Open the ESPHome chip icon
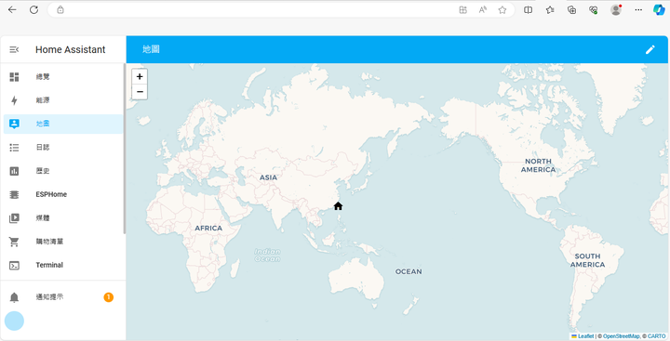 point(14,194)
